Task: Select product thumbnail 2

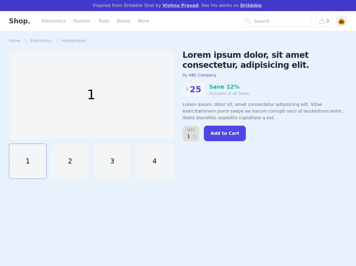Action: click(70, 161)
